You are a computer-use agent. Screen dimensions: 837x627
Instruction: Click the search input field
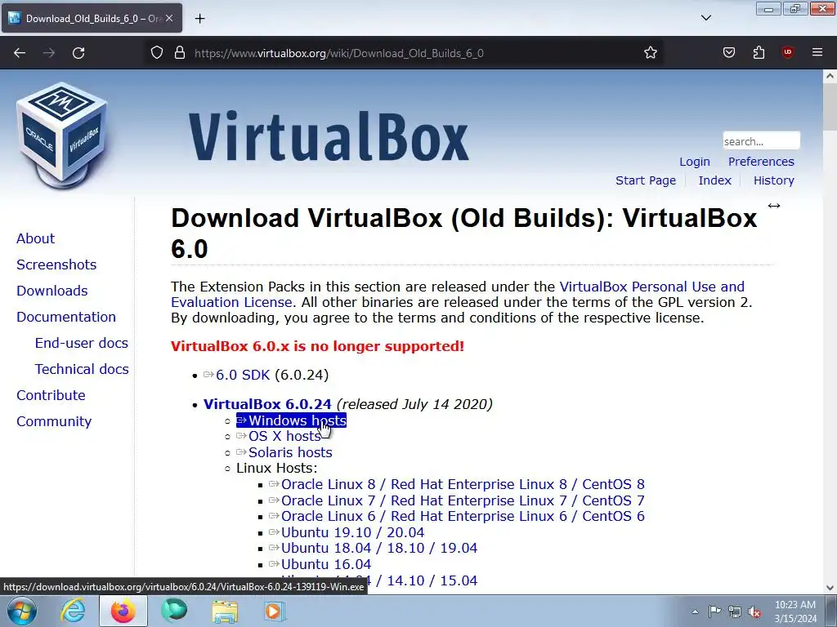(x=761, y=141)
